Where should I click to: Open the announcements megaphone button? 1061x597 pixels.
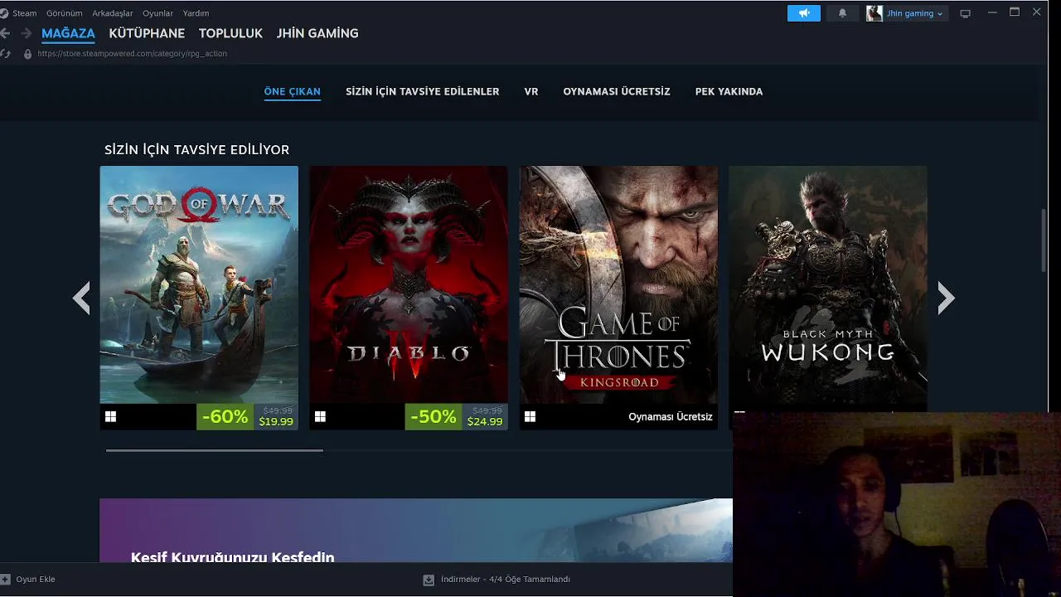tap(804, 13)
